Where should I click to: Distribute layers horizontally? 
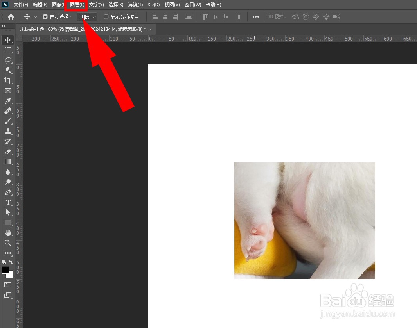239,17
